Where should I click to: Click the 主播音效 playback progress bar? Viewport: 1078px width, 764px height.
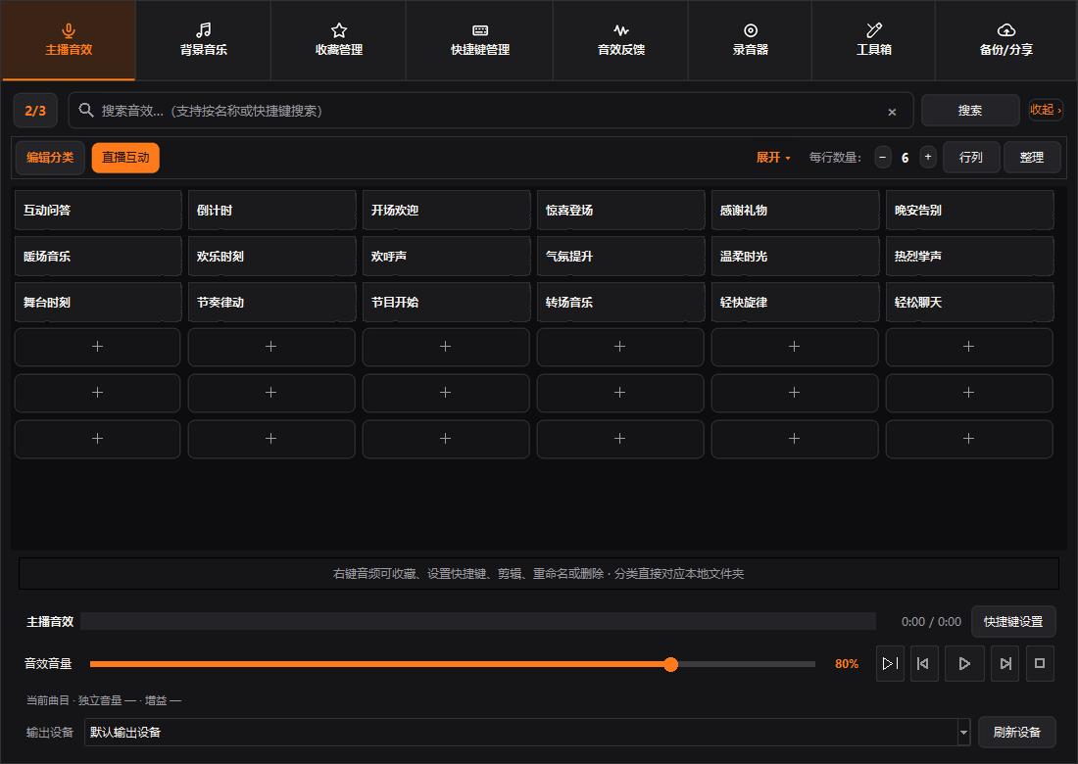478,622
